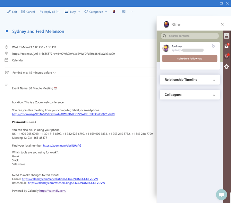Open the inbox icon with badge 3

pos(227,46)
